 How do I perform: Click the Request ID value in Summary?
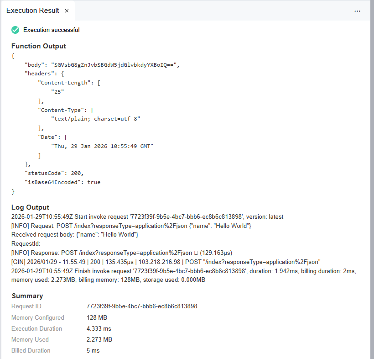click(142, 306)
